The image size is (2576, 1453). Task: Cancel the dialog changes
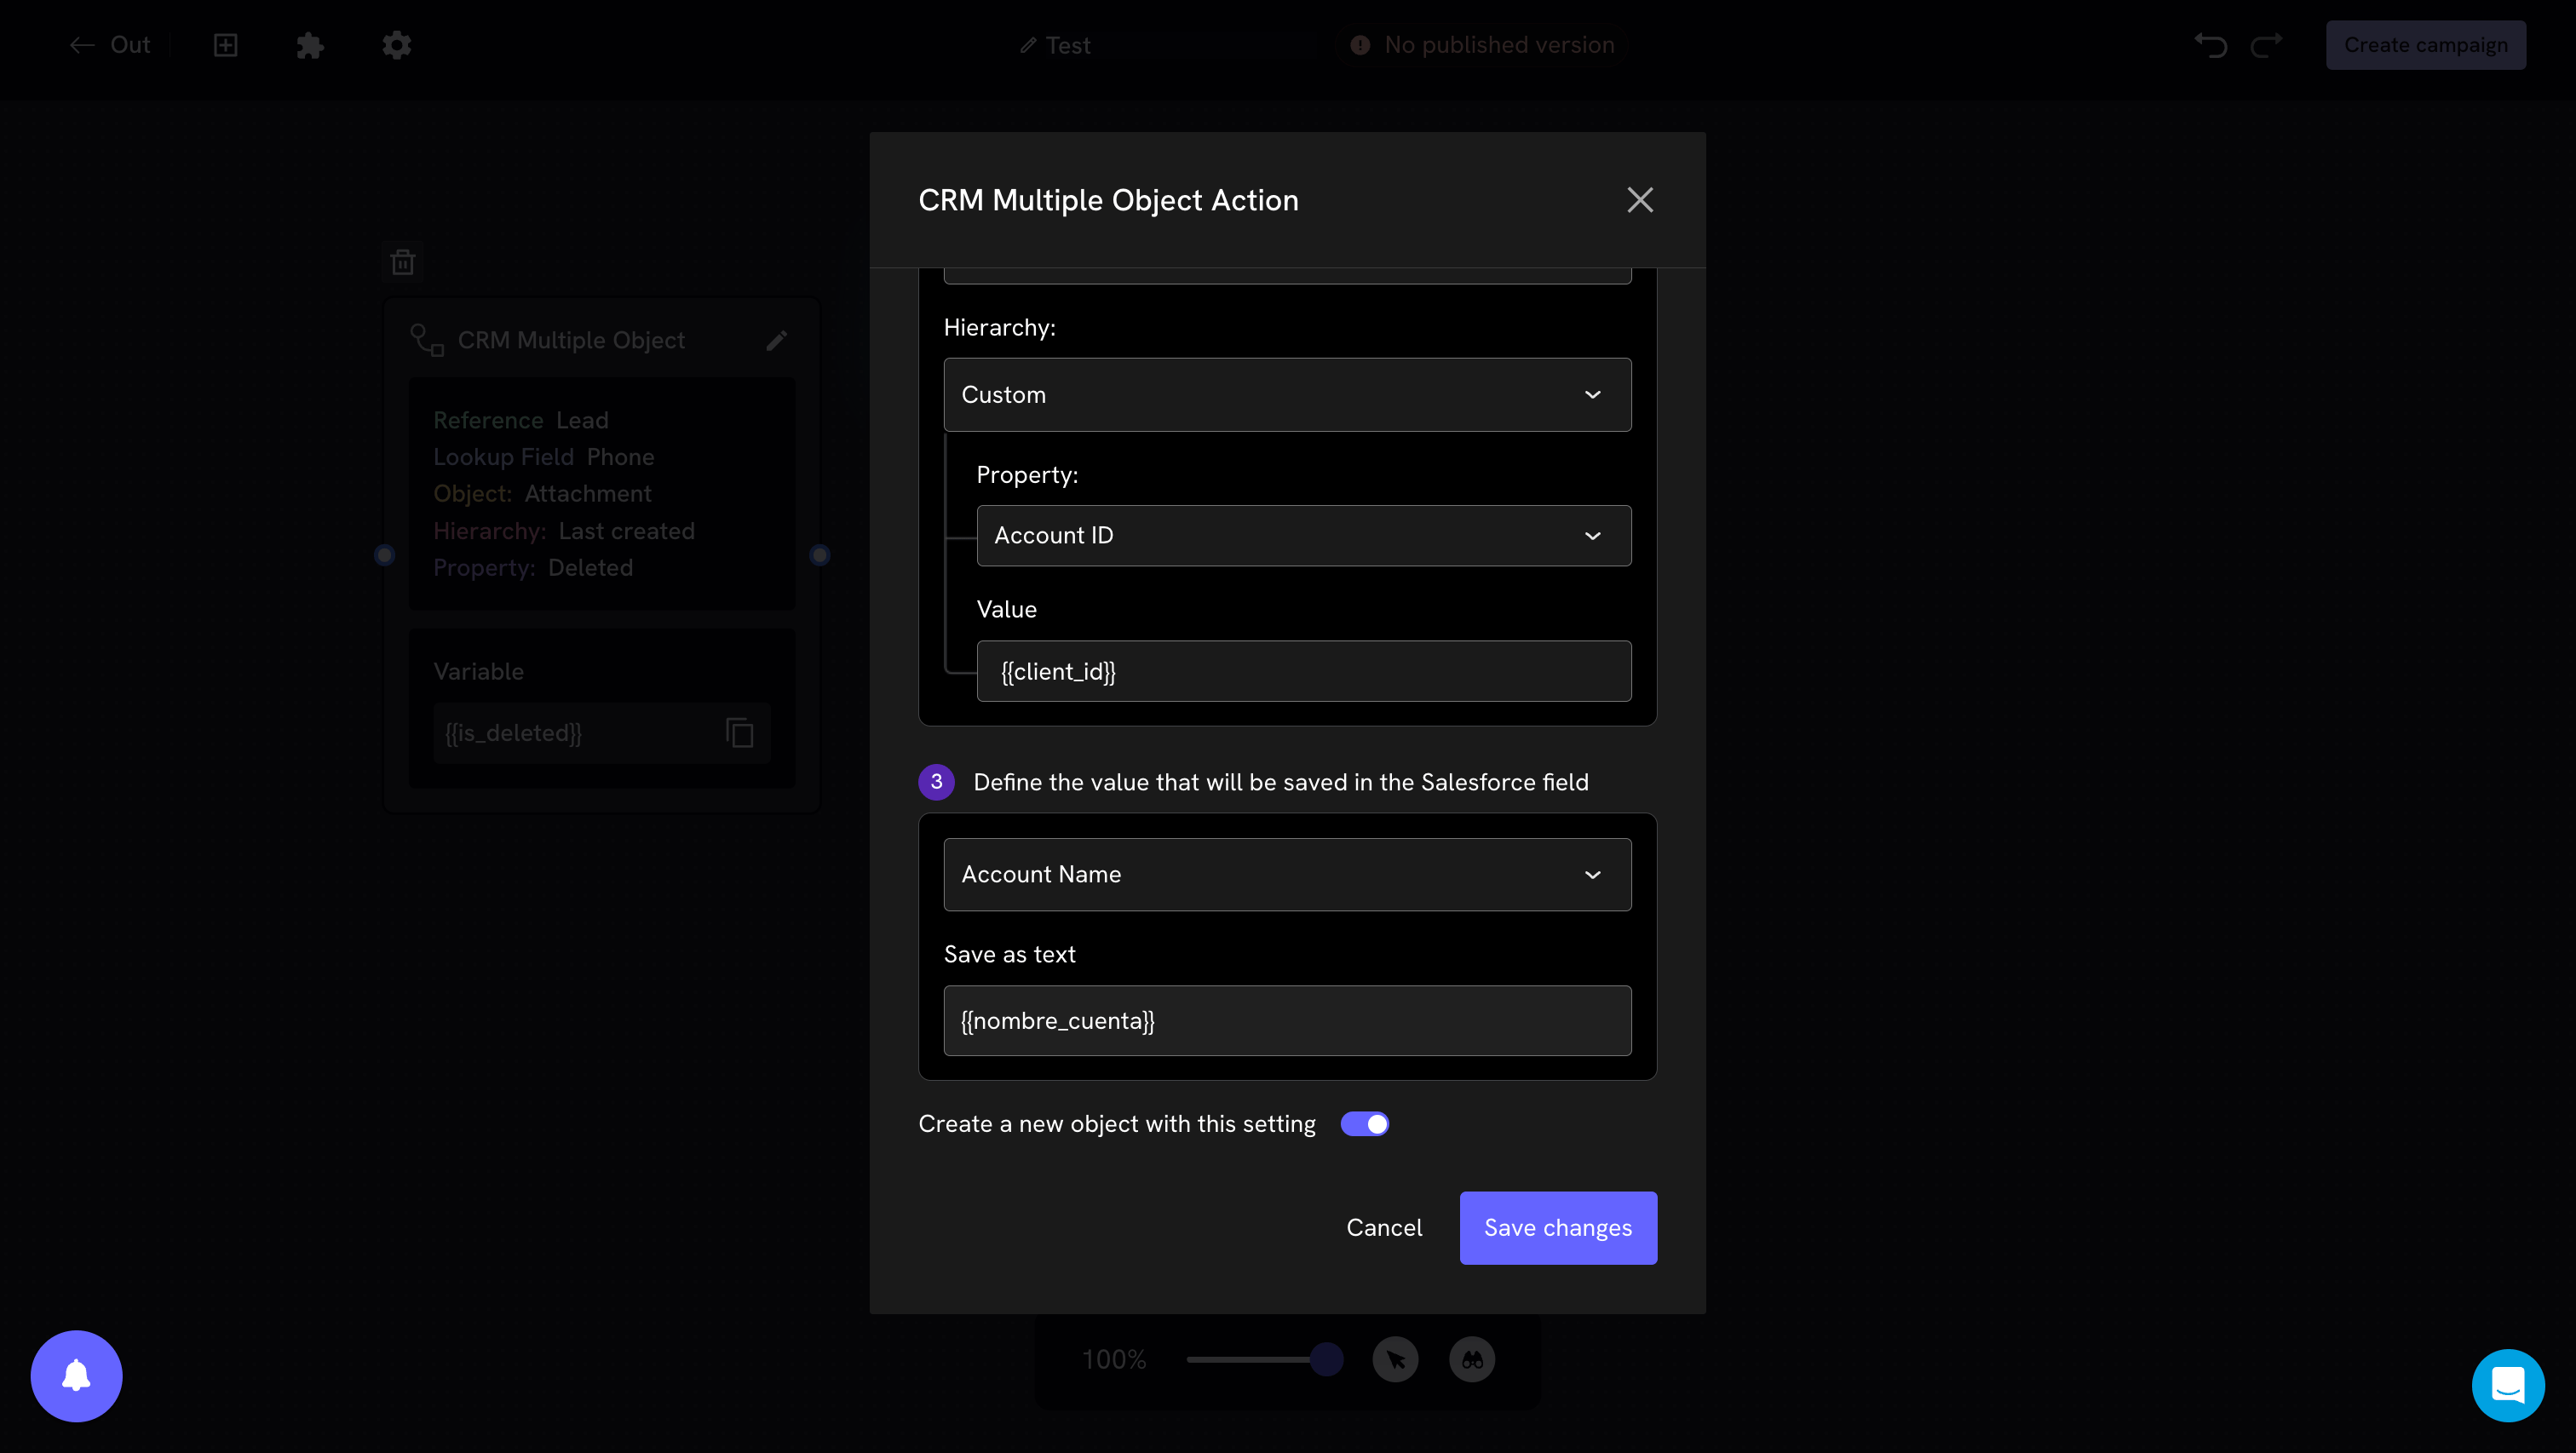coord(1384,1228)
